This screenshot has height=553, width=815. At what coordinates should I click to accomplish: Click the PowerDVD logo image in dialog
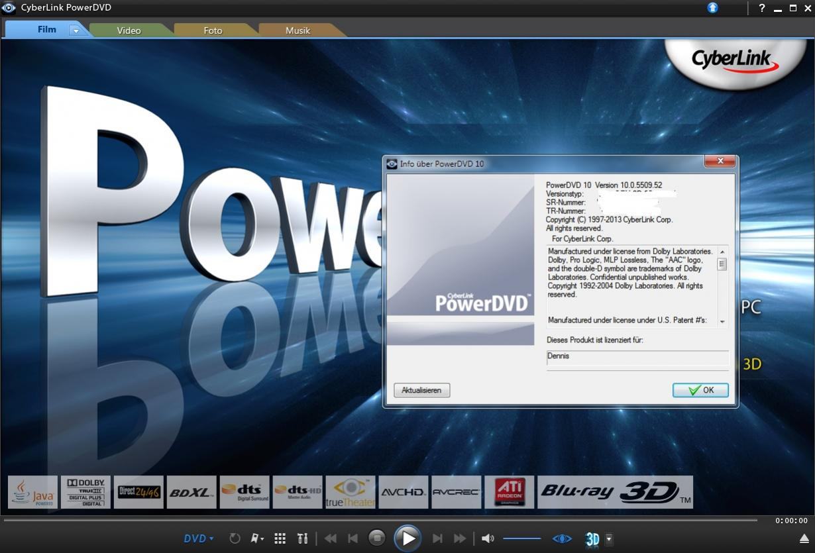pos(461,260)
